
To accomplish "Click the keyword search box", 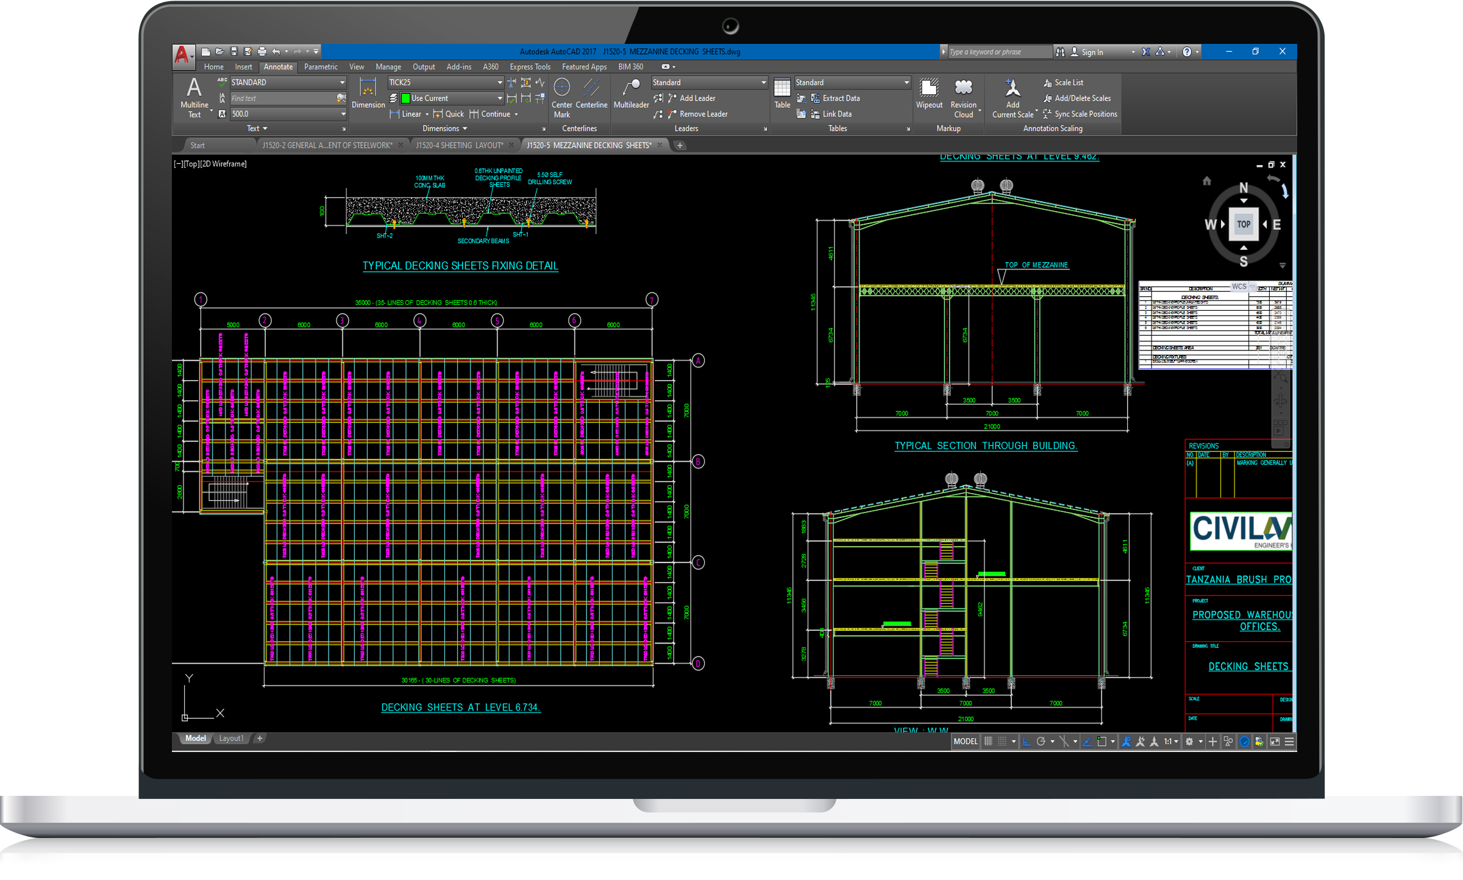I will click(x=1000, y=52).
